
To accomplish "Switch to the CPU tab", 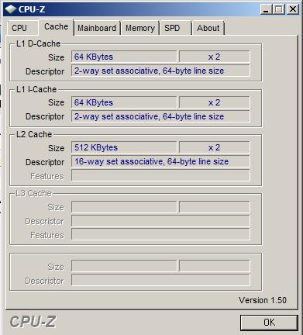I will [x=19, y=28].
